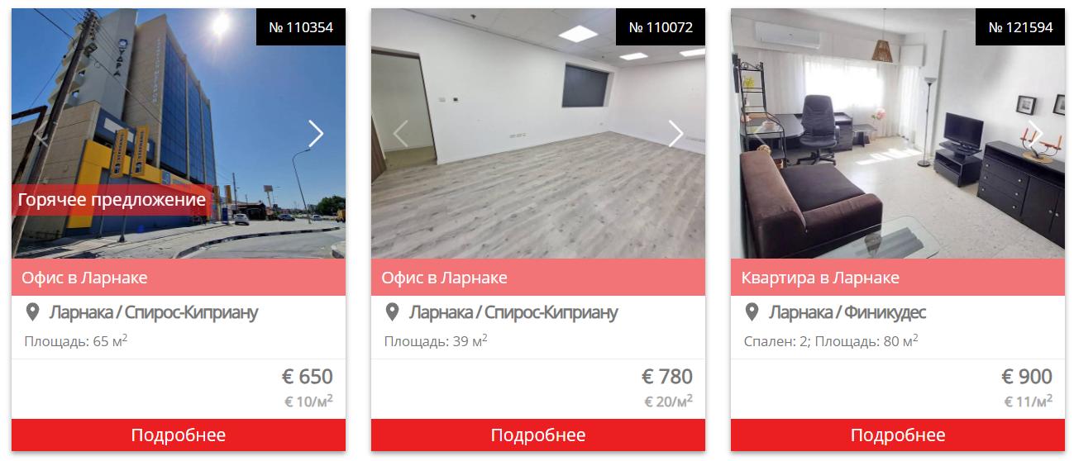Screen dimensions: 1074x461
Task: Open Подробнее for the €650 office
Action: pyautogui.click(x=179, y=435)
